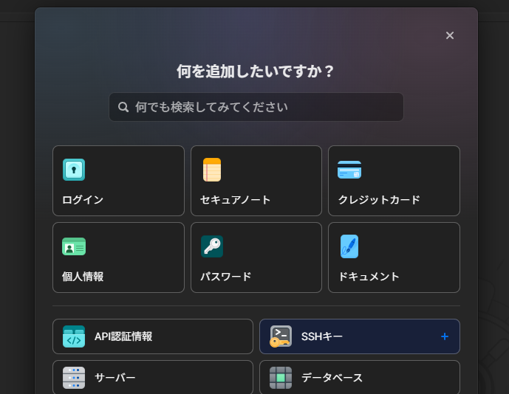The width and height of the screenshot is (509, 394).
Task: Click the Login (ログイン) padlock icon
Action: (74, 170)
